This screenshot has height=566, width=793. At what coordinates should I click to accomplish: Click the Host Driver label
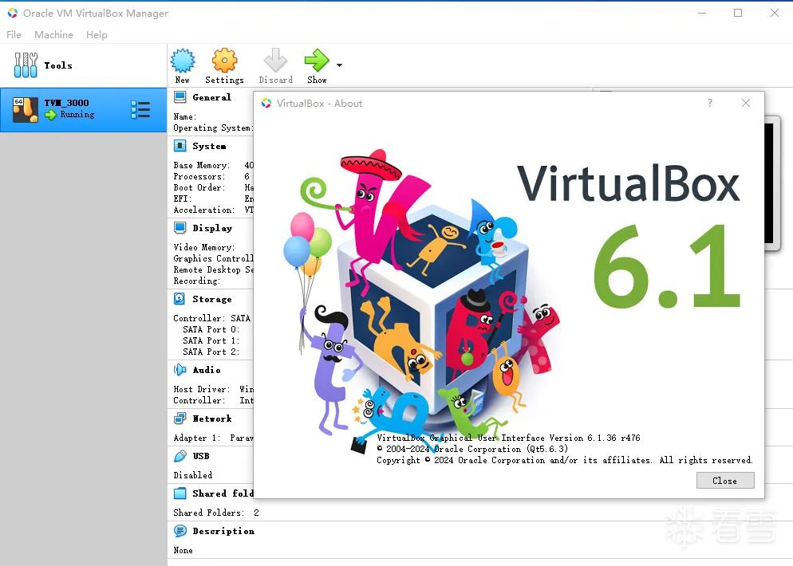201,389
